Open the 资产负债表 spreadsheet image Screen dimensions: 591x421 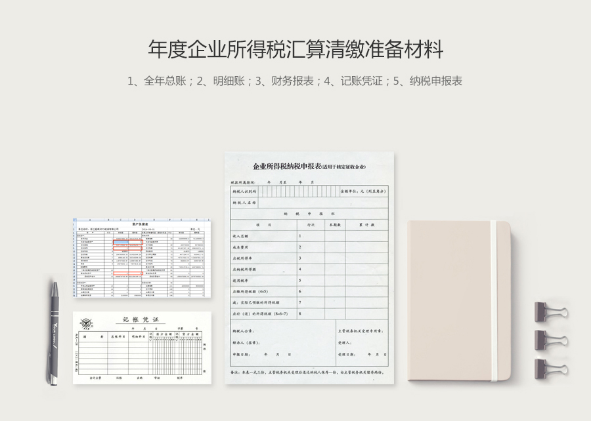coord(142,258)
